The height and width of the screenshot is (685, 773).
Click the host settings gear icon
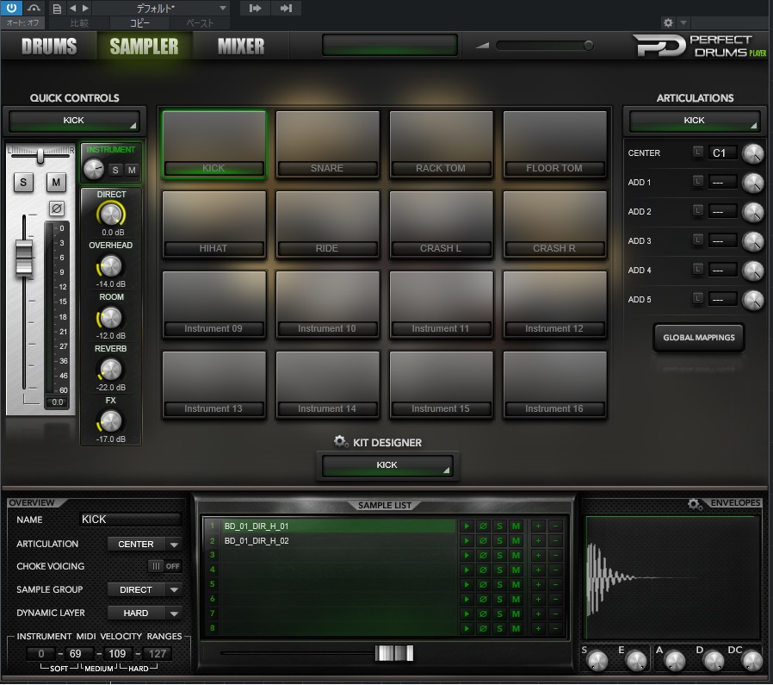pos(668,22)
